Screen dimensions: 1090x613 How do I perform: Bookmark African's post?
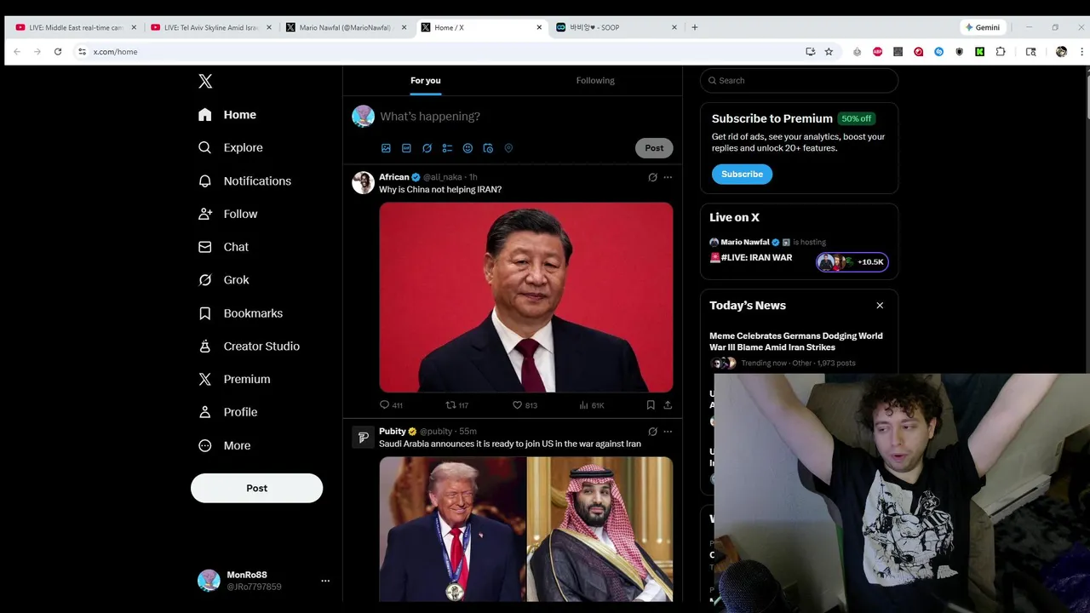click(651, 405)
